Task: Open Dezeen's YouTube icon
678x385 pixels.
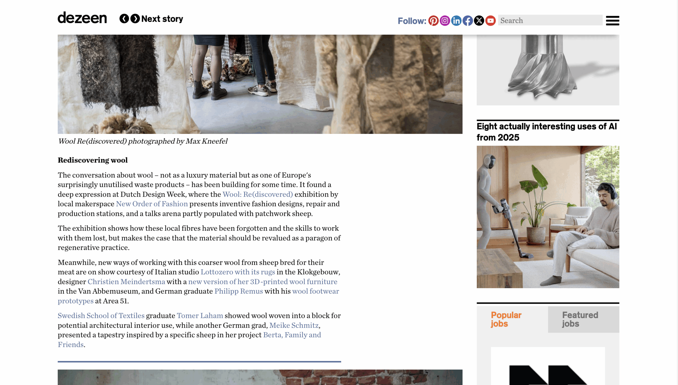Action: (490, 21)
